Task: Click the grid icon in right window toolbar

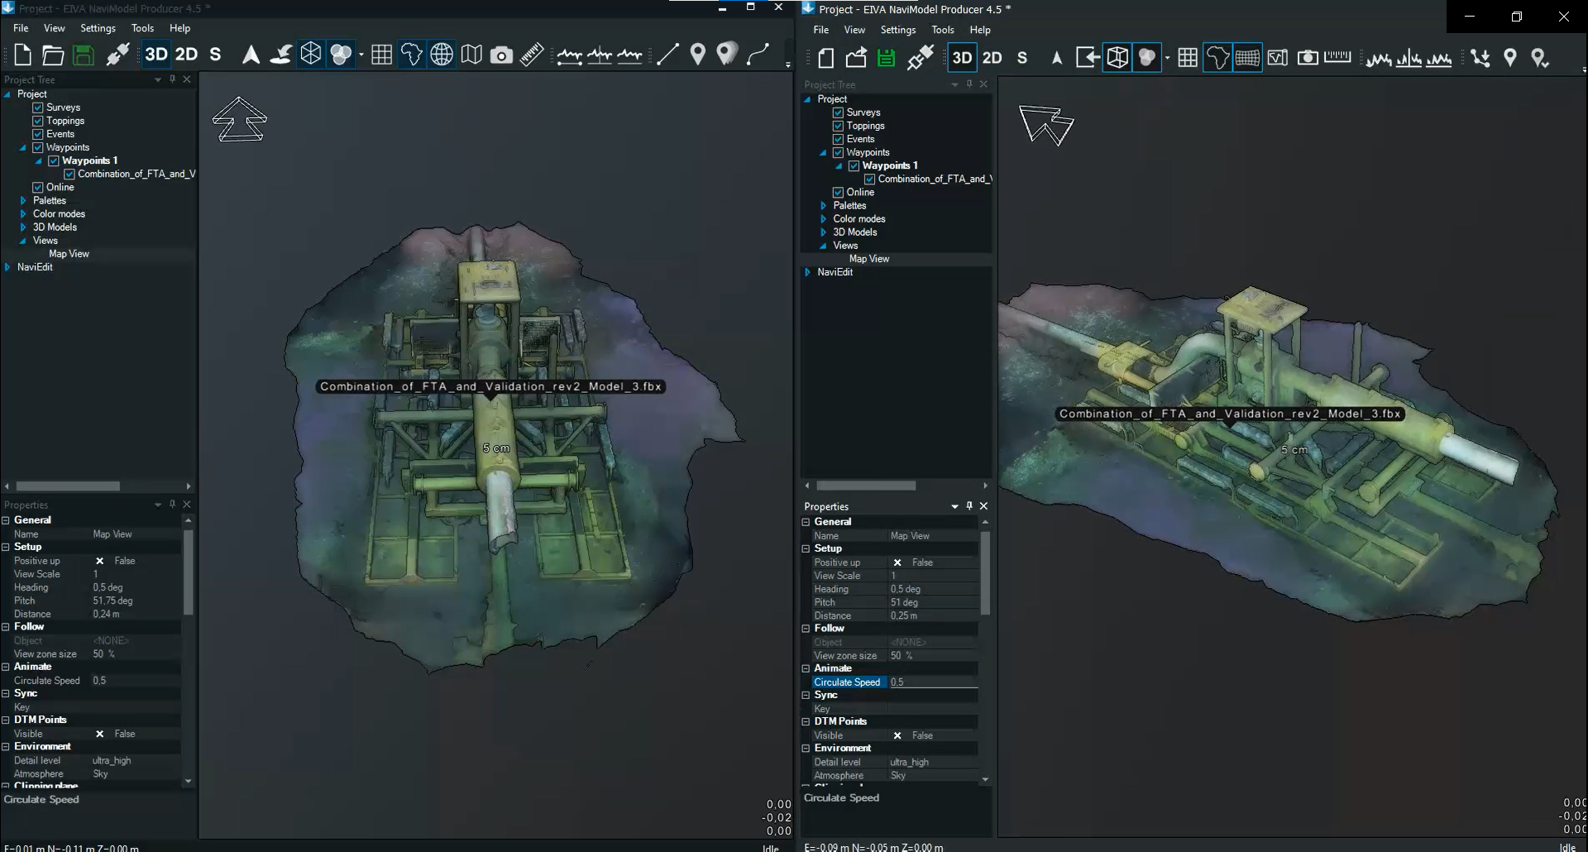Action: pyautogui.click(x=1188, y=58)
